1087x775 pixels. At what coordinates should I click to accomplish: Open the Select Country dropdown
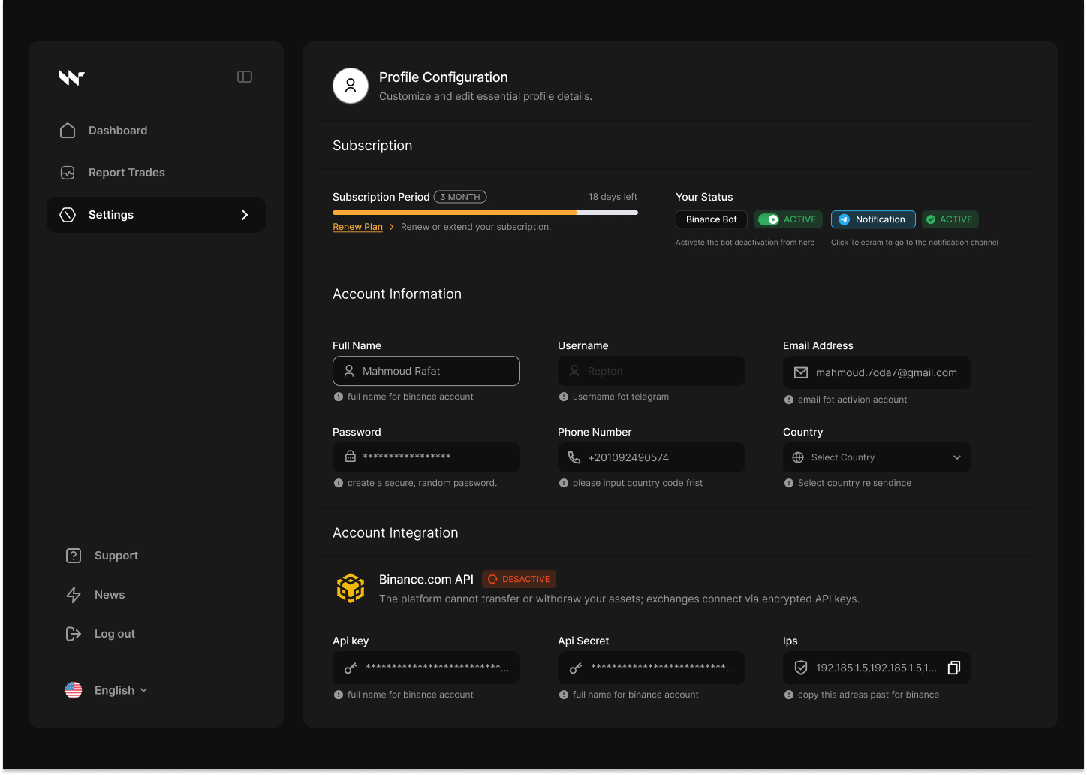click(876, 457)
